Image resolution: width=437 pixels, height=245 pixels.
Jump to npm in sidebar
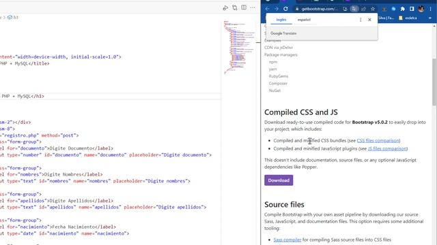pyautogui.click(x=273, y=62)
